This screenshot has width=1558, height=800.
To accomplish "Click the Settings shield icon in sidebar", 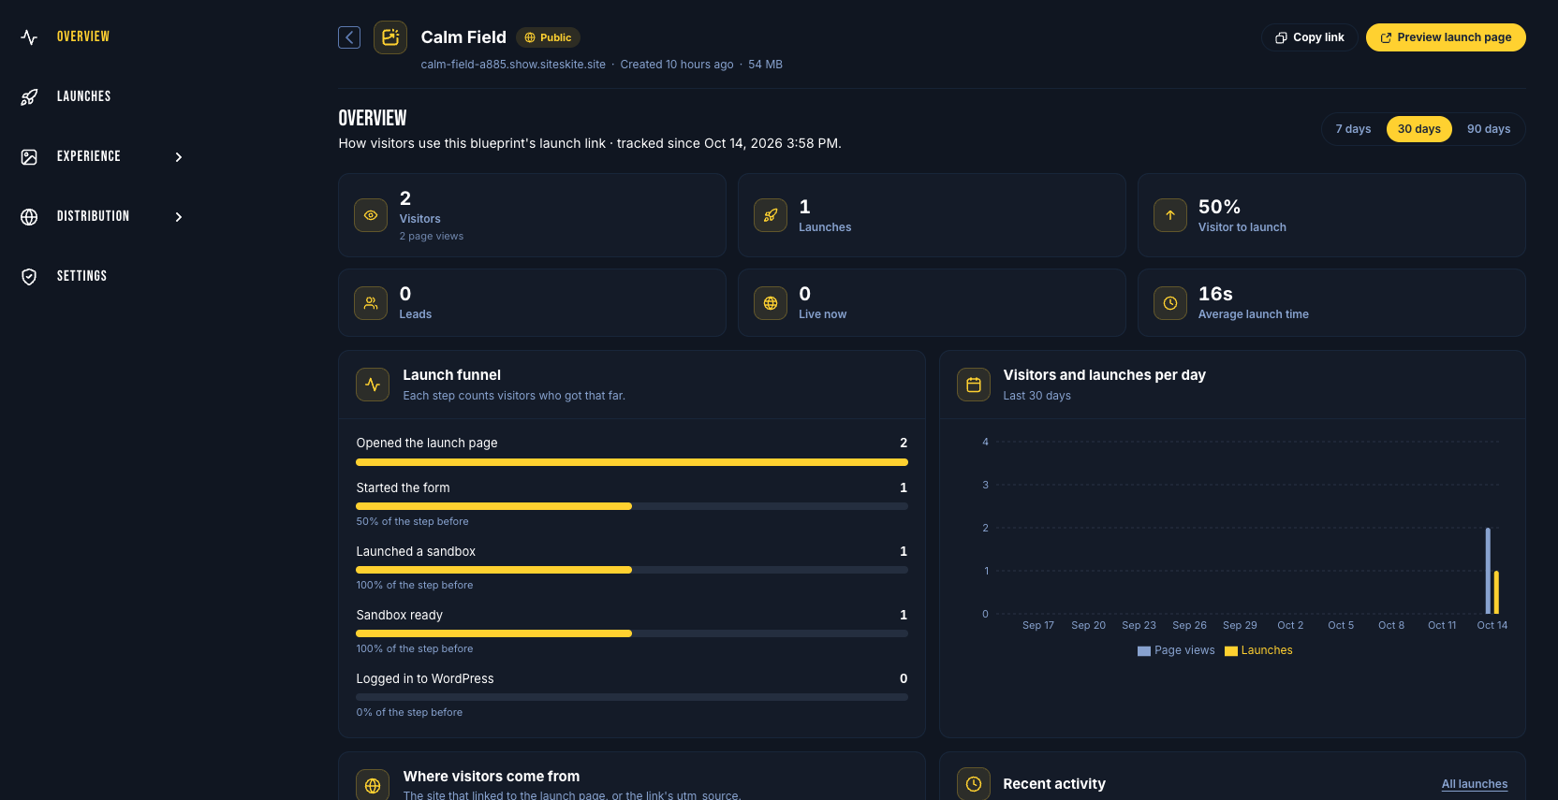I will [x=29, y=277].
